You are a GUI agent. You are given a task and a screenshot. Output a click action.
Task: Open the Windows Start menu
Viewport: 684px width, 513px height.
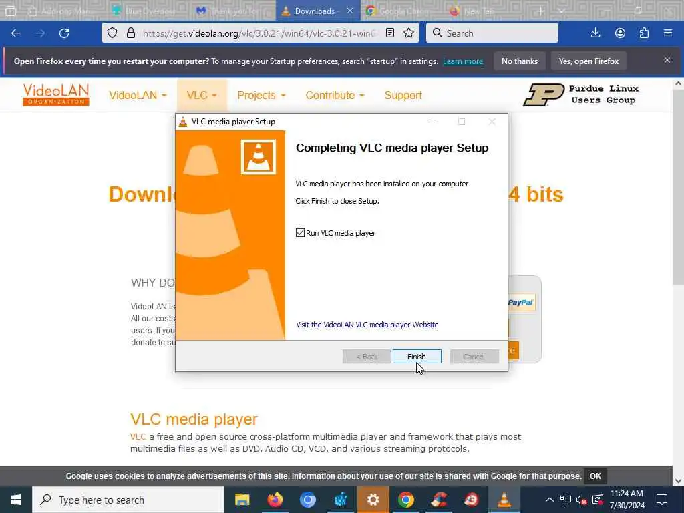[x=16, y=500]
